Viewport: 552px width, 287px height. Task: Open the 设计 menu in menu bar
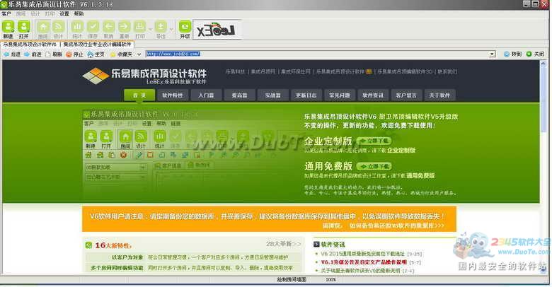[35, 13]
